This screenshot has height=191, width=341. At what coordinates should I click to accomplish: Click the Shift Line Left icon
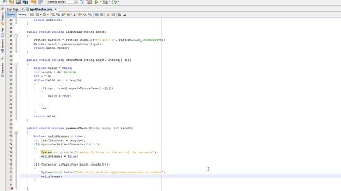[x=96, y=15]
